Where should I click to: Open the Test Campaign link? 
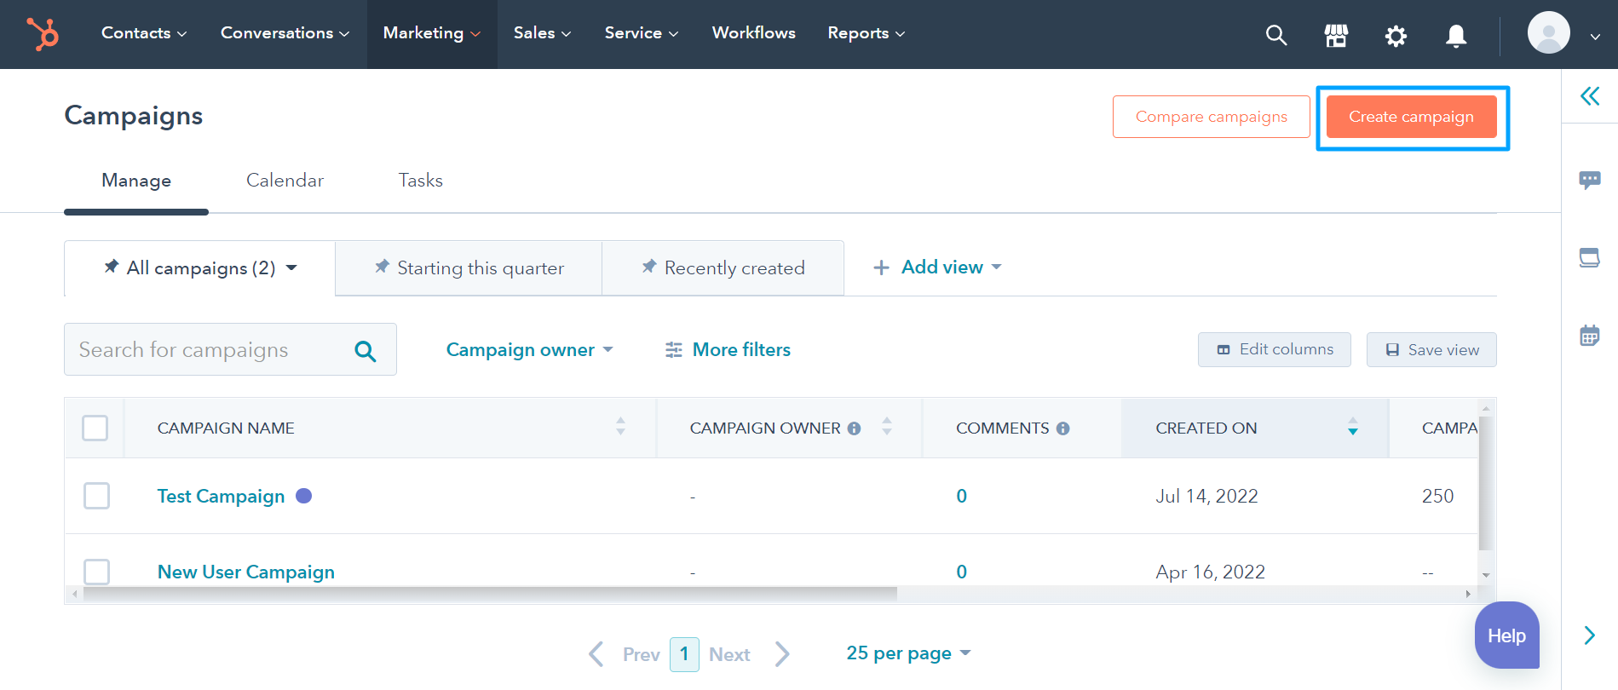221,496
